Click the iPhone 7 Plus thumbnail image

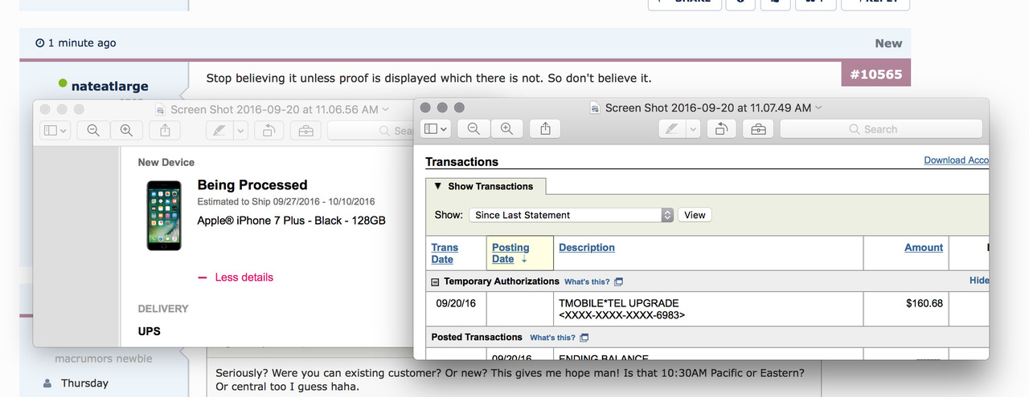(x=163, y=215)
